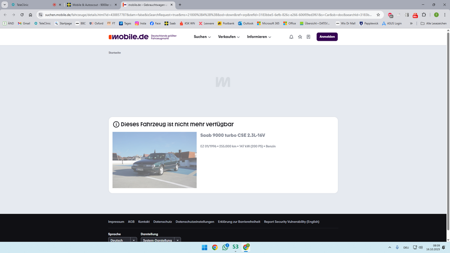Click the Startseite breadcrumb link
Viewport: 450px width, 253px height.
point(115,52)
